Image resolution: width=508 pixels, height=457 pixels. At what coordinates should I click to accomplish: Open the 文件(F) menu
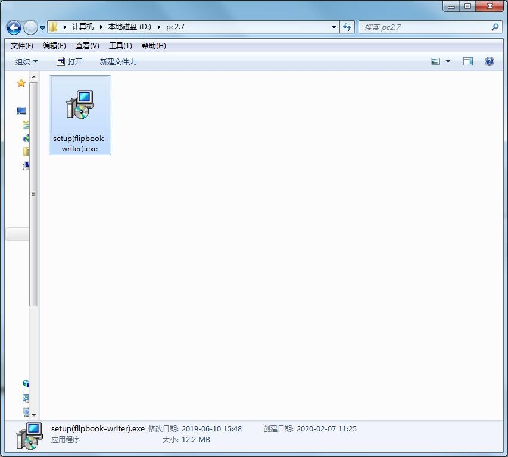coord(22,46)
